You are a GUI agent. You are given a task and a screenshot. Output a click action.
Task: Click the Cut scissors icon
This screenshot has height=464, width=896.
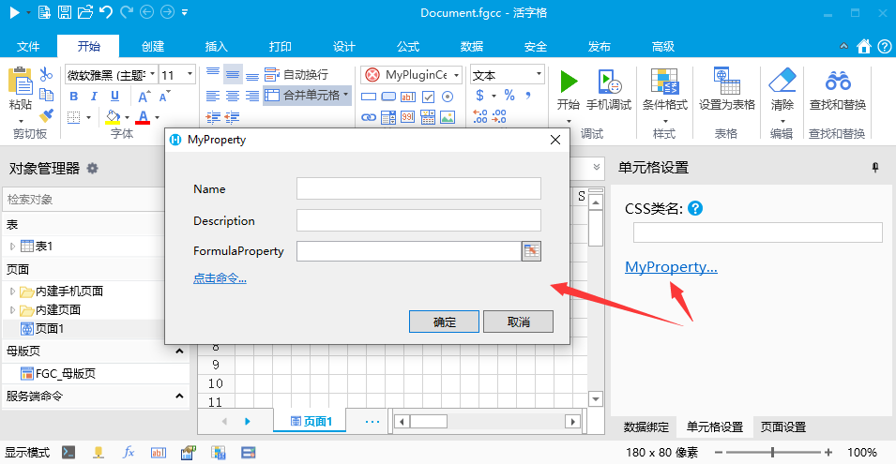[46, 74]
